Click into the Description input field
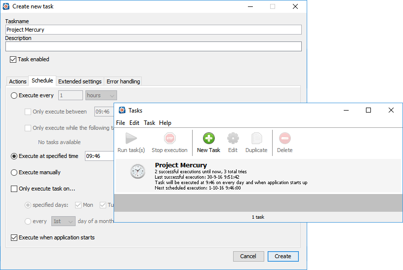Screen dimensions: 403x270 tap(154, 46)
